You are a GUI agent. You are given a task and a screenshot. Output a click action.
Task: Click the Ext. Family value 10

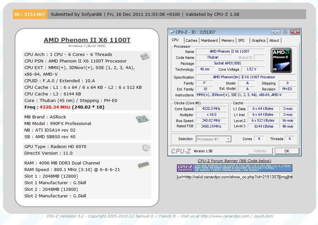point(204,89)
